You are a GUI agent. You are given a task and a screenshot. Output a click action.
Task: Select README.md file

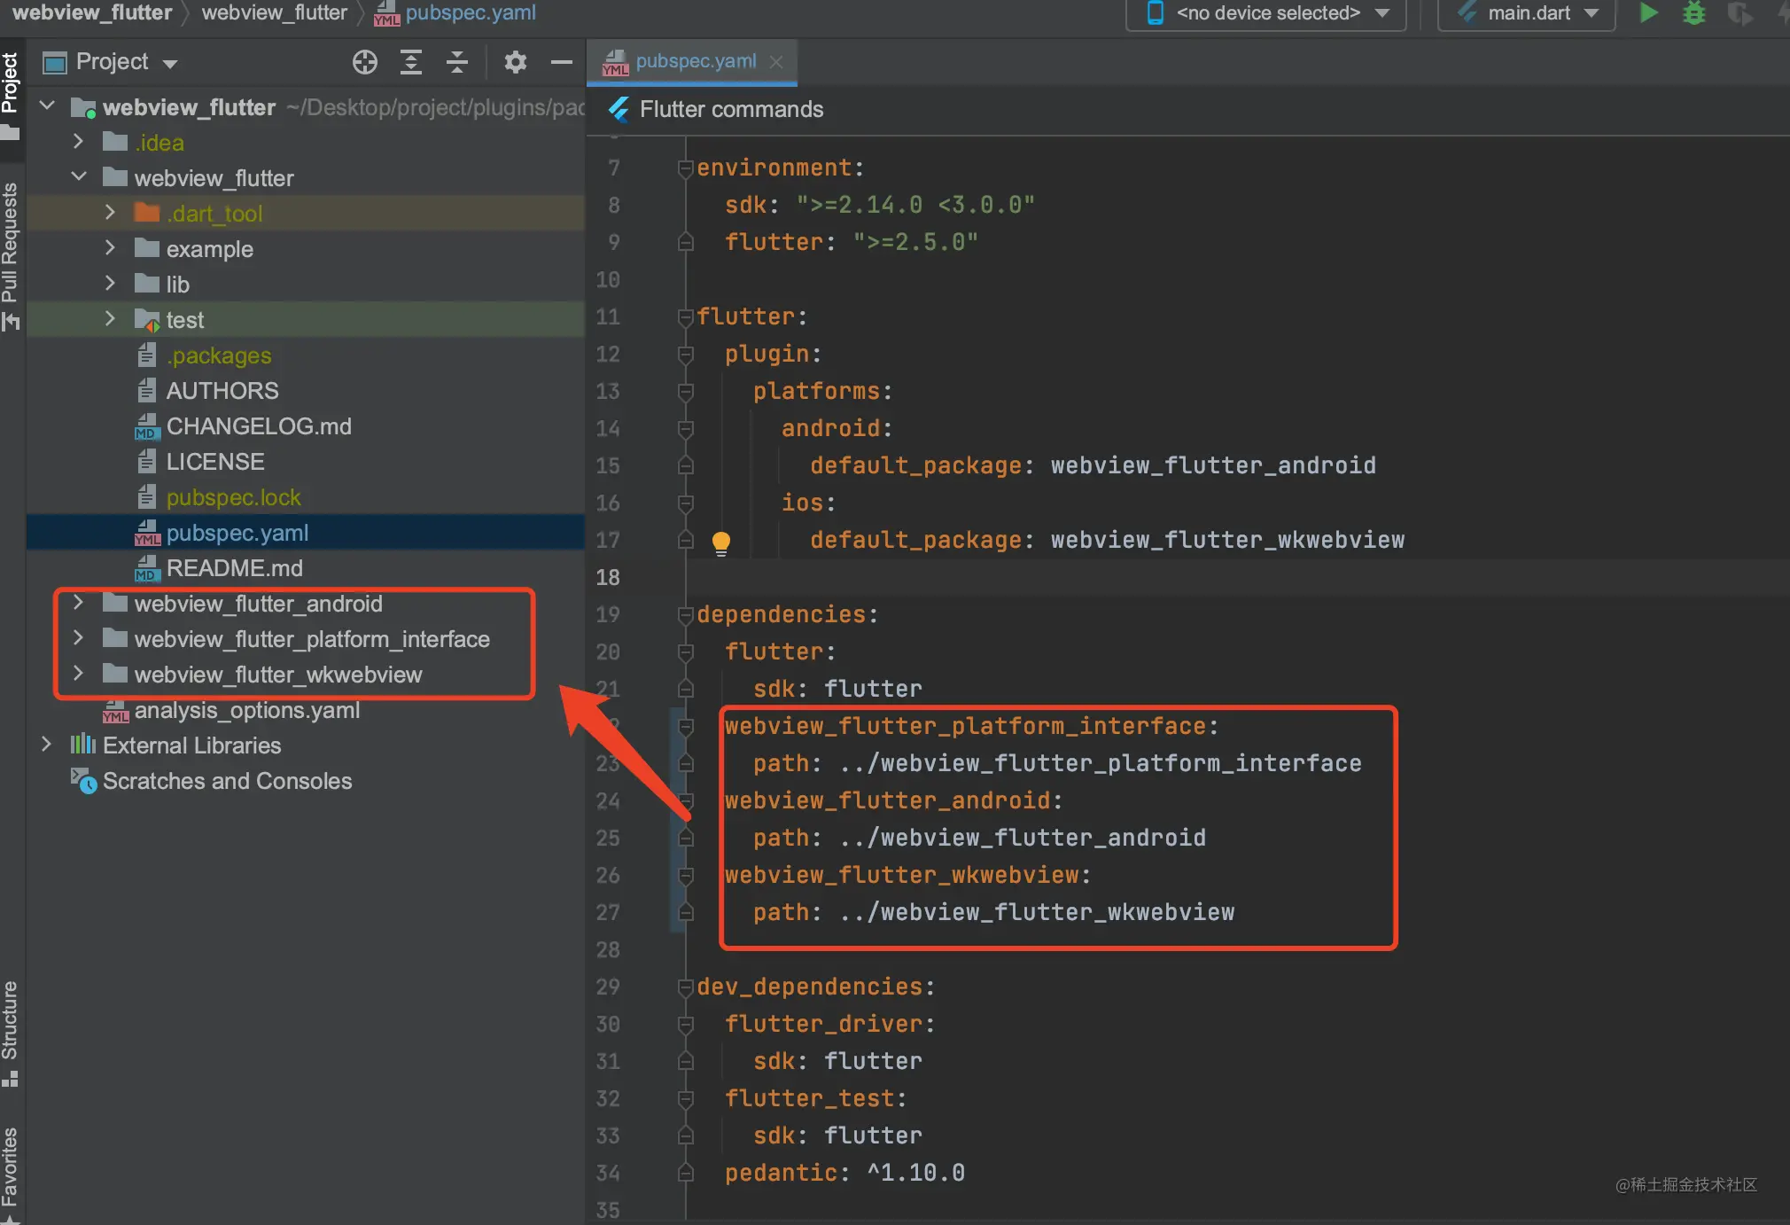234,568
